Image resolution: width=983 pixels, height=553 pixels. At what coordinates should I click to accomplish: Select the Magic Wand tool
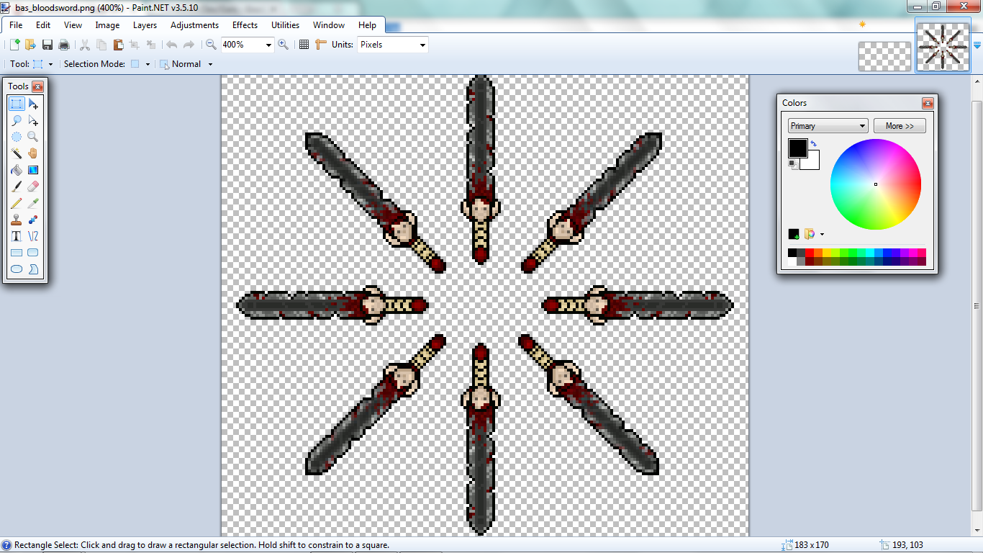(x=17, y=153)
